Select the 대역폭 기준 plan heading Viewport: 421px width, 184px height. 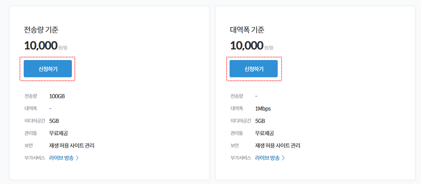(247, 30)
